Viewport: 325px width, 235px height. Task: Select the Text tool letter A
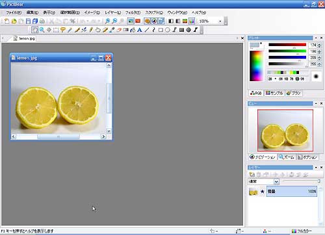pos(140,30)
